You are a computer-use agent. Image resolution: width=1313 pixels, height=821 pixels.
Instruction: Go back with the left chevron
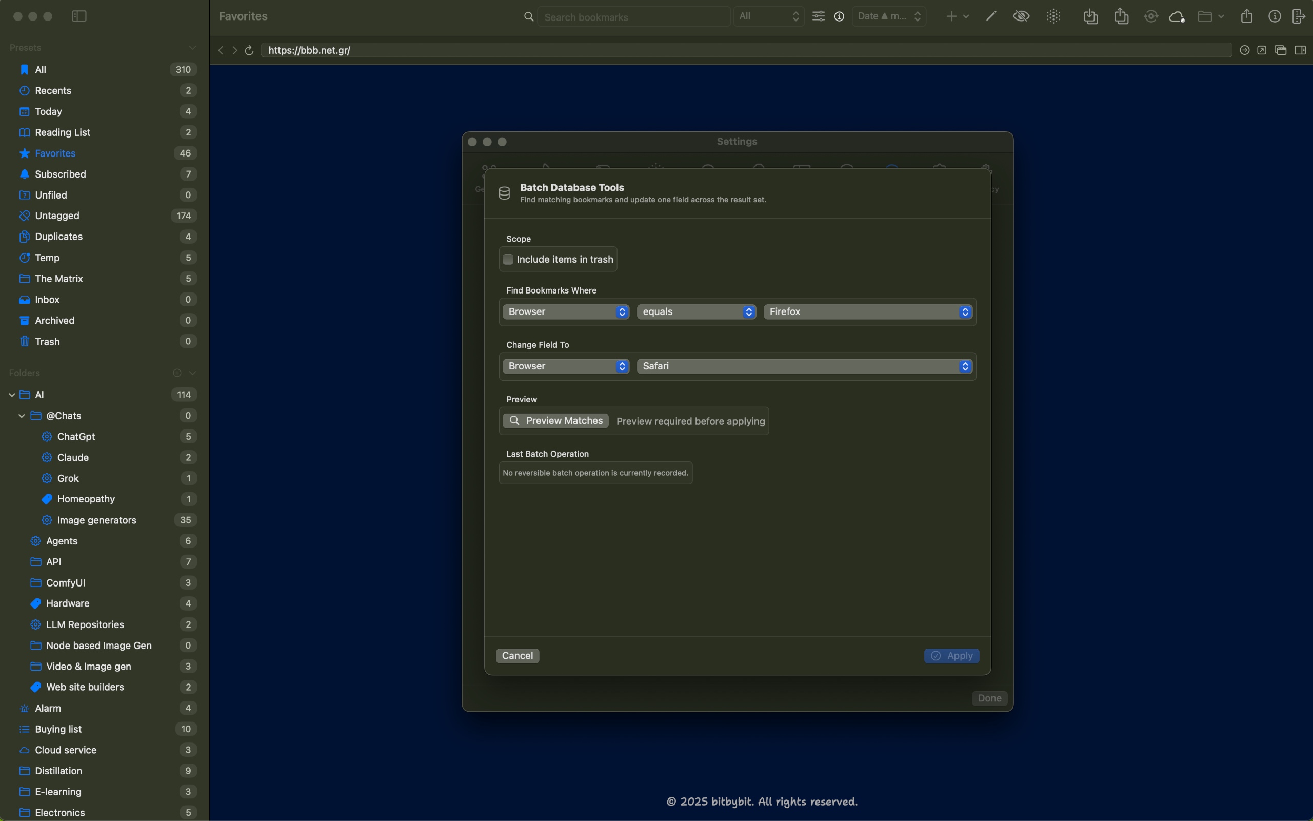pos(221,50)
